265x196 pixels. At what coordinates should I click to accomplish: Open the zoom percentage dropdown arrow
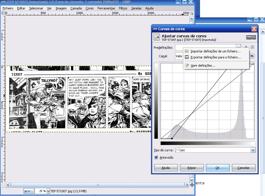pos(48,191)
